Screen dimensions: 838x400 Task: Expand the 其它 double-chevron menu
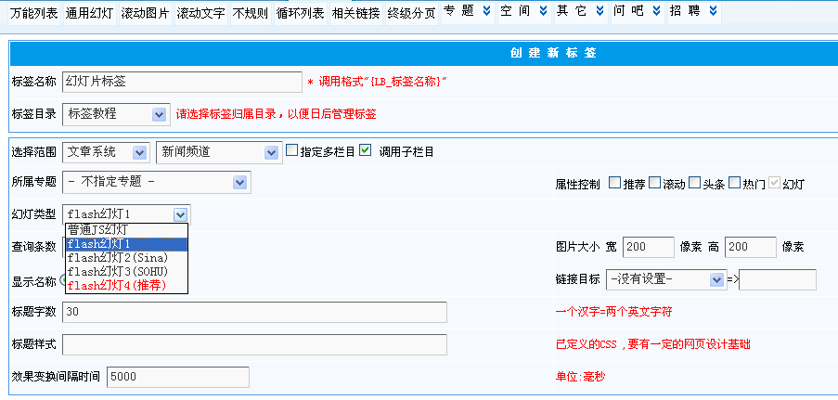[x=599, y=11]
